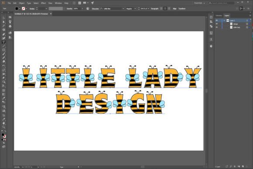253x169 pixels.
Task: Open the font family dropdown
Action: [123, 9]
